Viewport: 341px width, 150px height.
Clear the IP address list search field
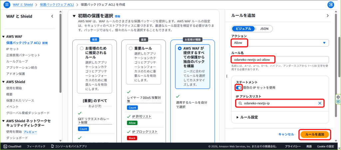point(320,104)
